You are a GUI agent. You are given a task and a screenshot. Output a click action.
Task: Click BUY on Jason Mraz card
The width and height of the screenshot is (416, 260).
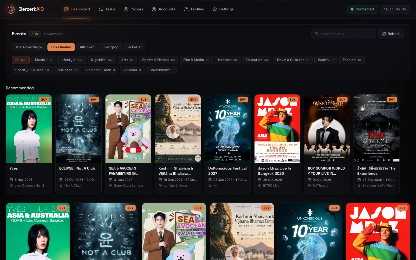[292, 100]
